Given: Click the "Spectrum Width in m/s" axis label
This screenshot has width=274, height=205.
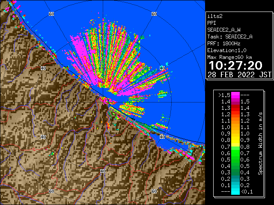Looking at the screenshot, I should [260, 143].
